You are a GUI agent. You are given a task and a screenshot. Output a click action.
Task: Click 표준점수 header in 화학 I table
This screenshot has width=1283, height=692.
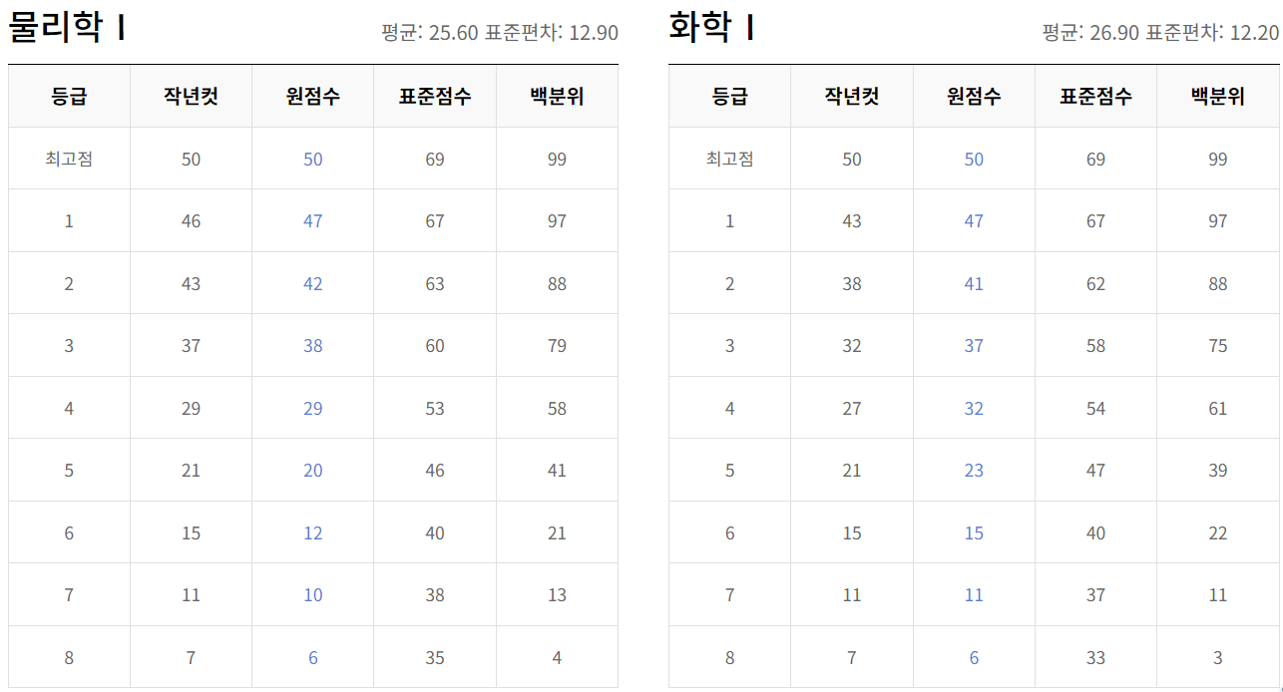coord(1095,97)
